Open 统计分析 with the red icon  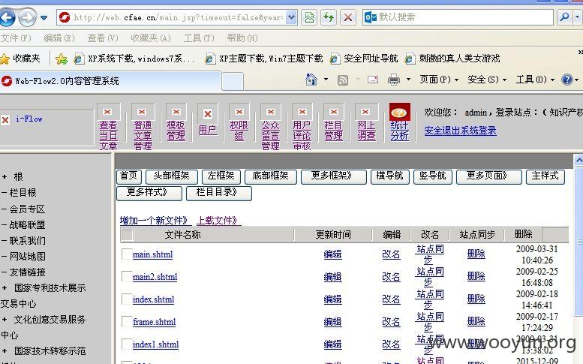coord(400,122)
